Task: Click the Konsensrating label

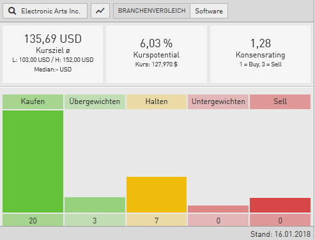Action: [261, 55]
